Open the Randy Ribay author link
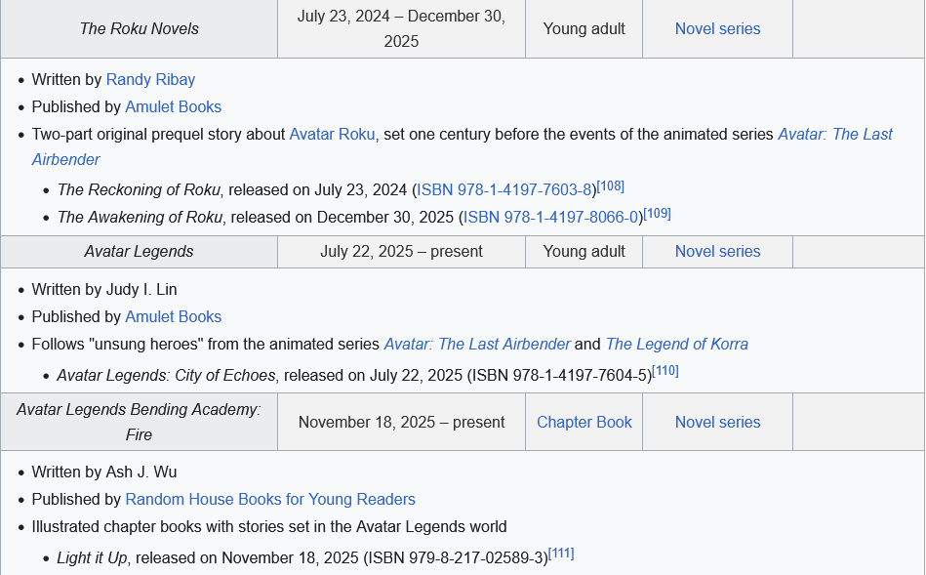The image size is (926, 575). click(150, 79)
